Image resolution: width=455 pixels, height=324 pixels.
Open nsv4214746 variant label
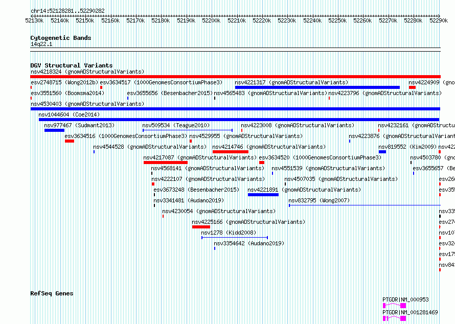tap(269, 147)
